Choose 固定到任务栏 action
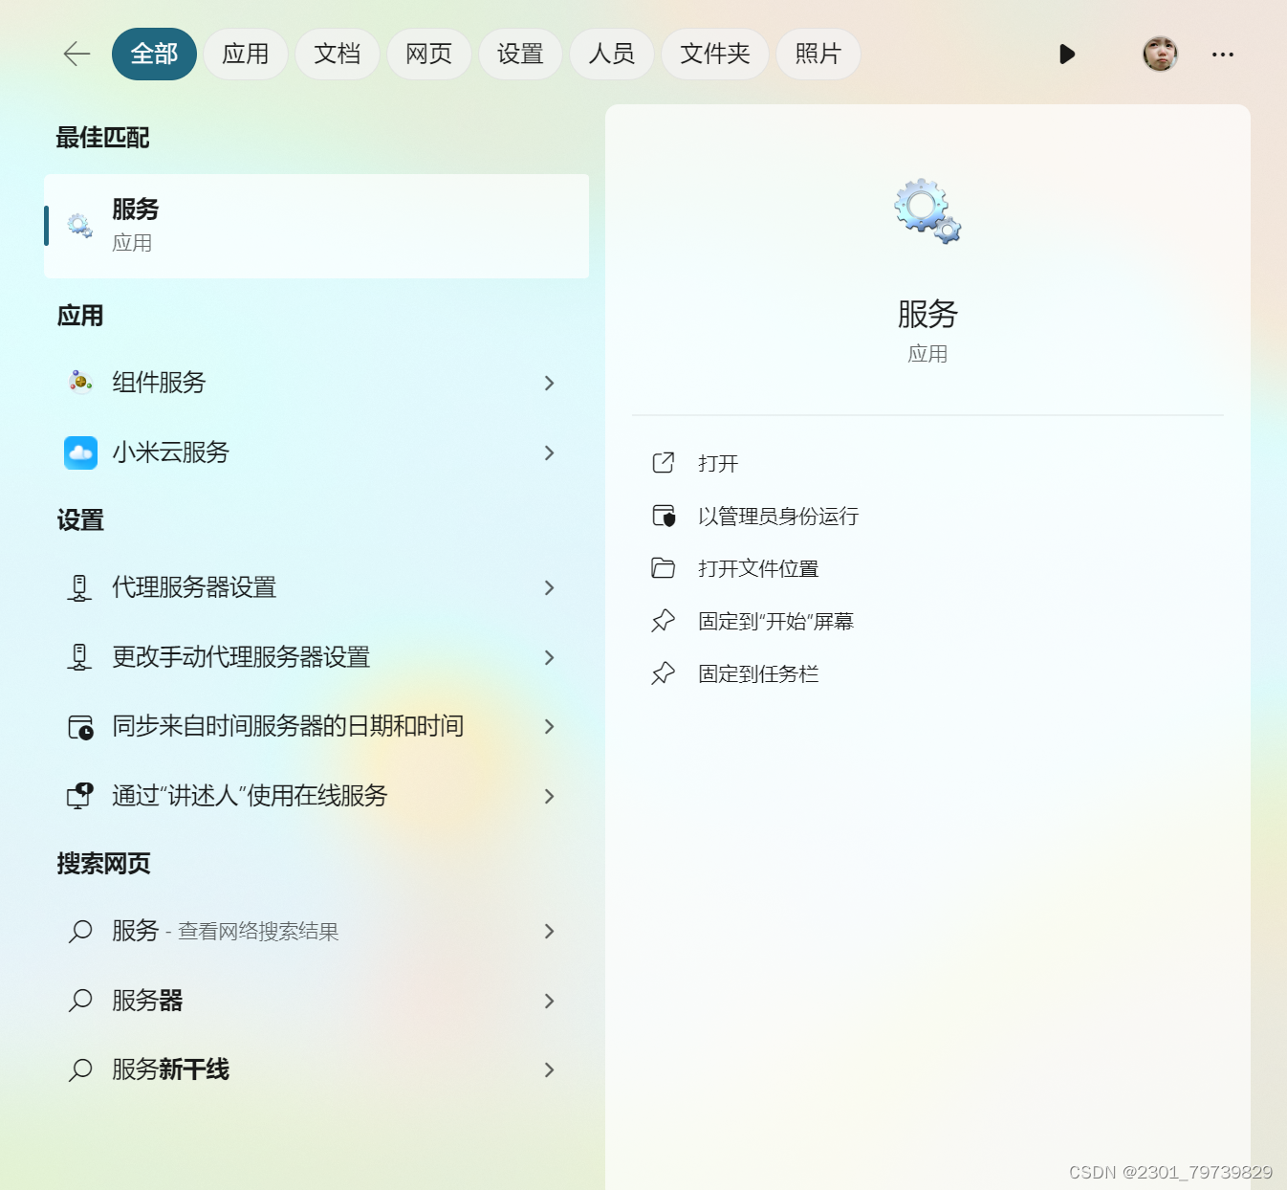This screenshot has height=1190, width=1287. click(x=758, y=674)
